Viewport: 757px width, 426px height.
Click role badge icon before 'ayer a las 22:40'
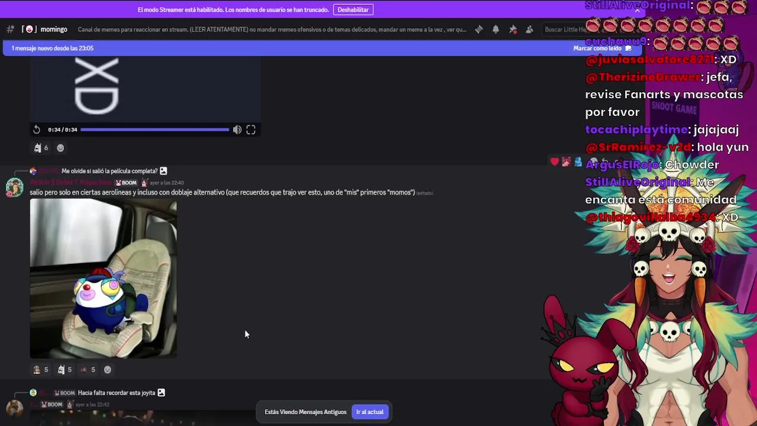point(144,183)
